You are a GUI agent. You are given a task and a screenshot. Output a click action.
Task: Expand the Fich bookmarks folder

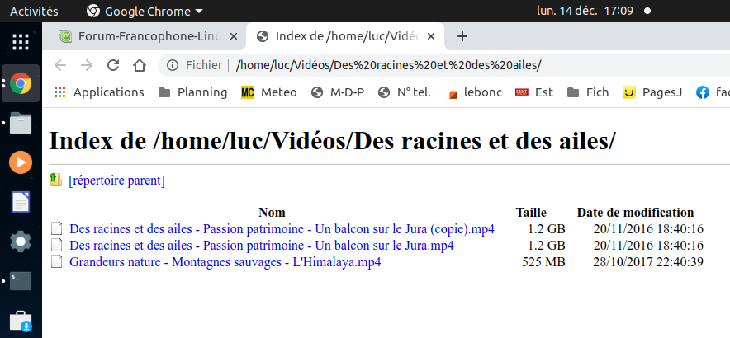tap(588, 92)
